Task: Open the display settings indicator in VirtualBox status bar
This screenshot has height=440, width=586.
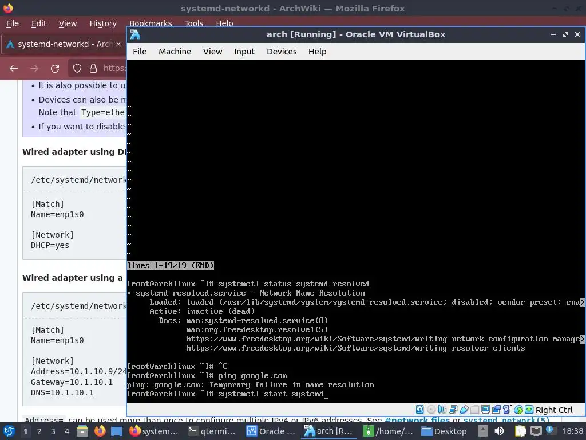Action: point(485,409)
